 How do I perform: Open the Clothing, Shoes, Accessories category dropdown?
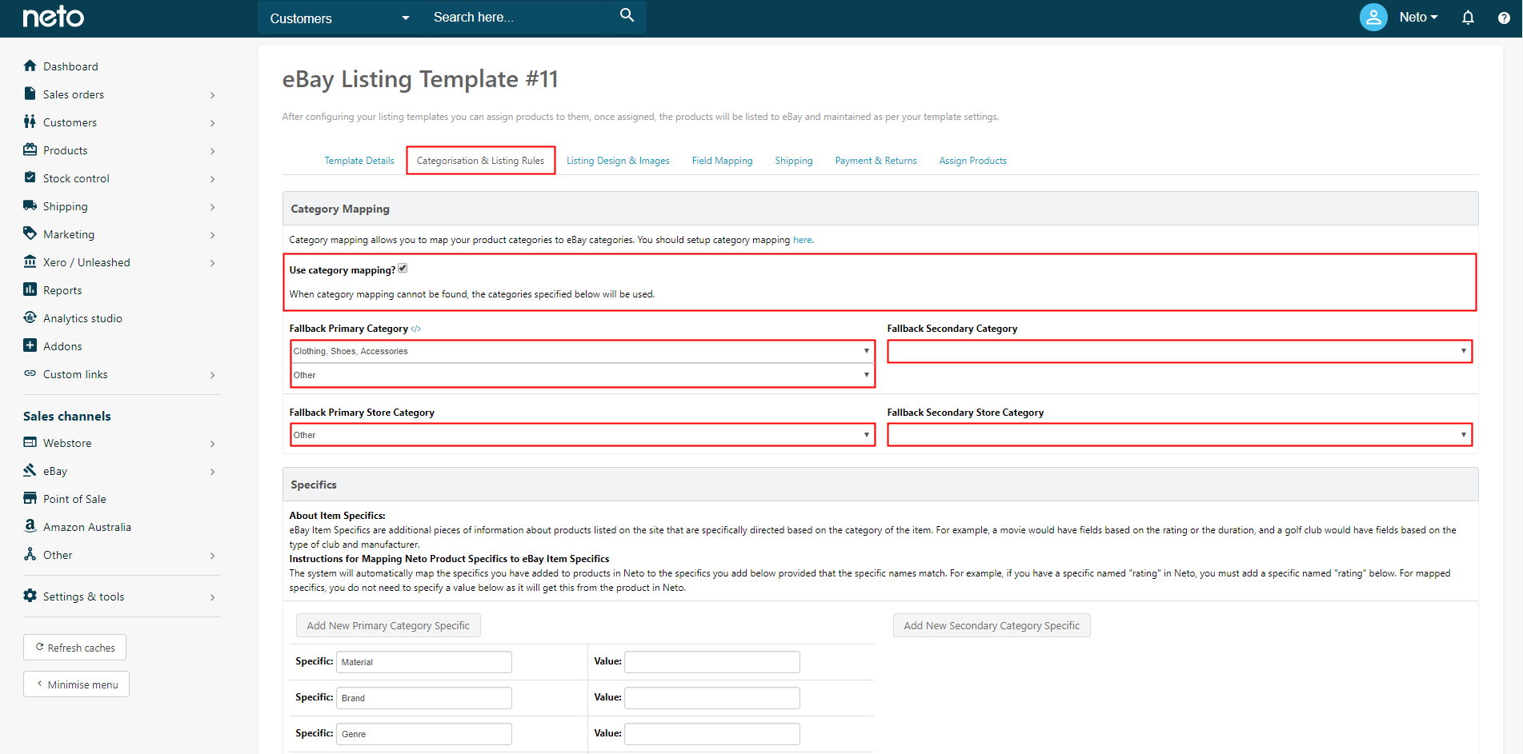pos(582,351)
